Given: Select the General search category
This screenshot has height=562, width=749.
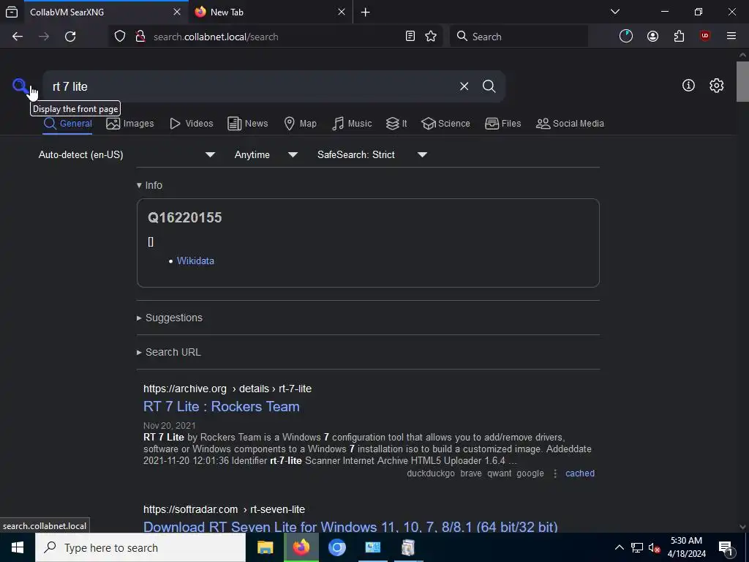Looking at the screenshot, I should click(x=67, y=124).
